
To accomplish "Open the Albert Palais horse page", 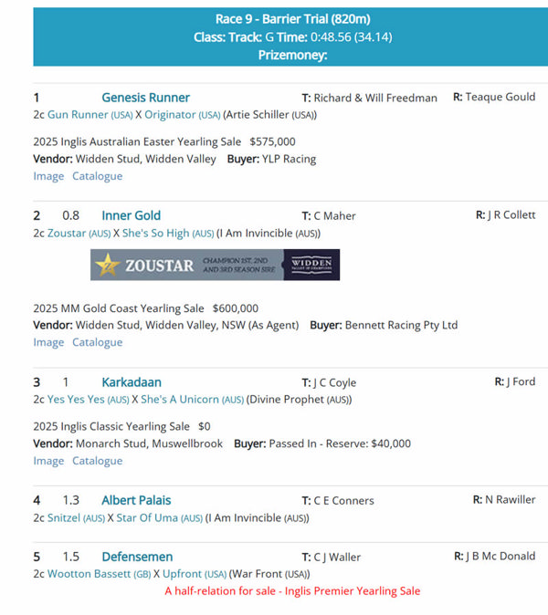I will (x=136, y=501).
